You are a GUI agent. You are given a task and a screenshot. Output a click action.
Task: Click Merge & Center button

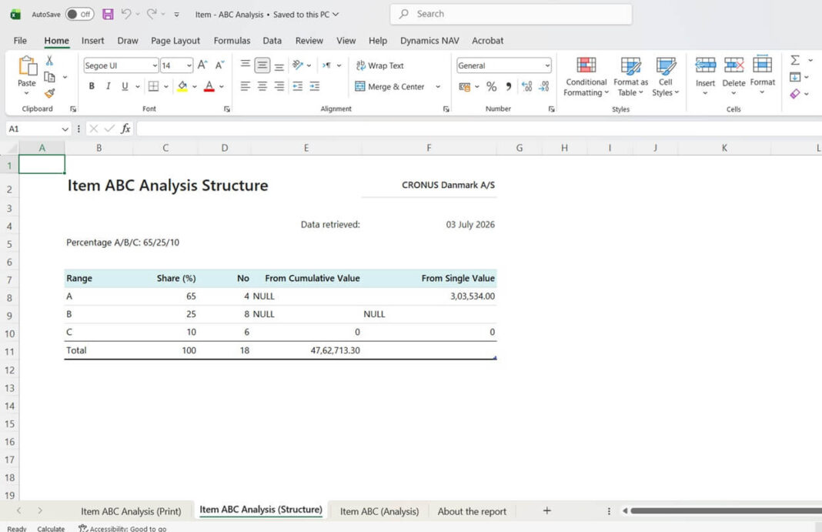pos(389,86)
